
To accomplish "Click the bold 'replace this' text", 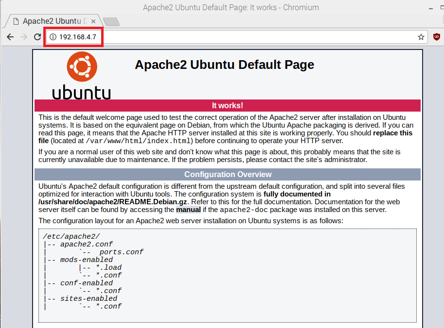I will pyautogui.click(x=393, y=133).
